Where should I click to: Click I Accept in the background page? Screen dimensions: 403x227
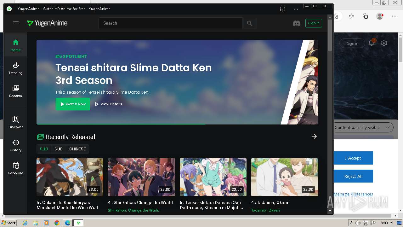353,158
